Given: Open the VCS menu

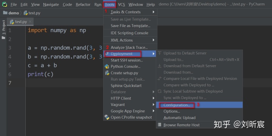Looking at the screenshot, I should coord(121,5).
